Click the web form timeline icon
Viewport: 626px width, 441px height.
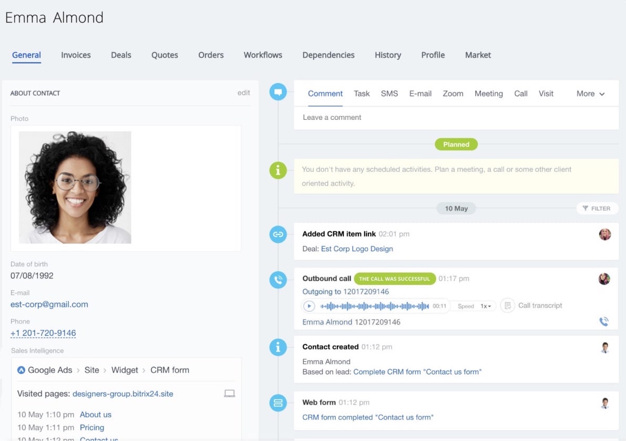[x=278, y=403]
